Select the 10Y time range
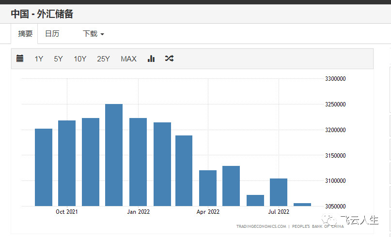The width and height of the screenshot is (391, 237). 80,59
